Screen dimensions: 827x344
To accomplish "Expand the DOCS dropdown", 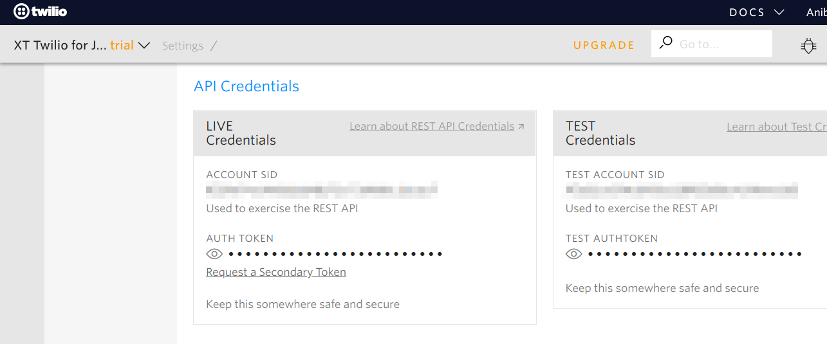I will coord(757,12).
